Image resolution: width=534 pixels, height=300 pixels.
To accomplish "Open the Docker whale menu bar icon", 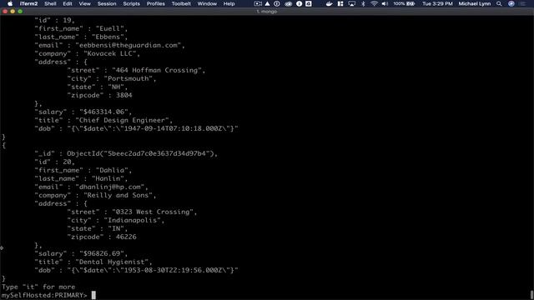I will (x=329, y=3).
